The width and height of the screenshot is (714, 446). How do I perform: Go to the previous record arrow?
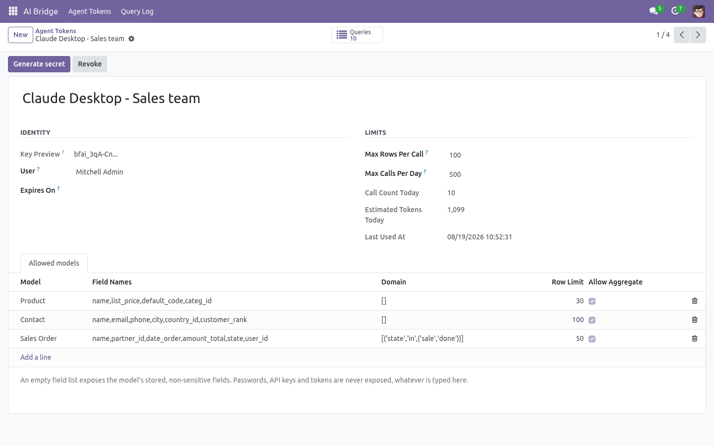[682, 35]
